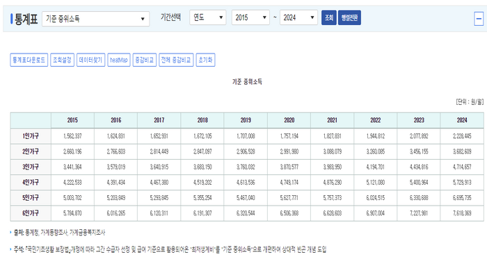Select the 5인가구 row header
Screen dimensions: 487x257
click(x=31, y=198)
